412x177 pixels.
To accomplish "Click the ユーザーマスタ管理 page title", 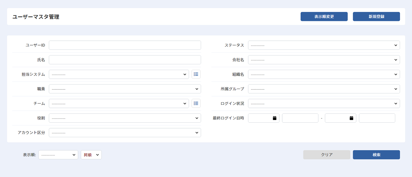I will pyautogui.click(x=36, y=17).
